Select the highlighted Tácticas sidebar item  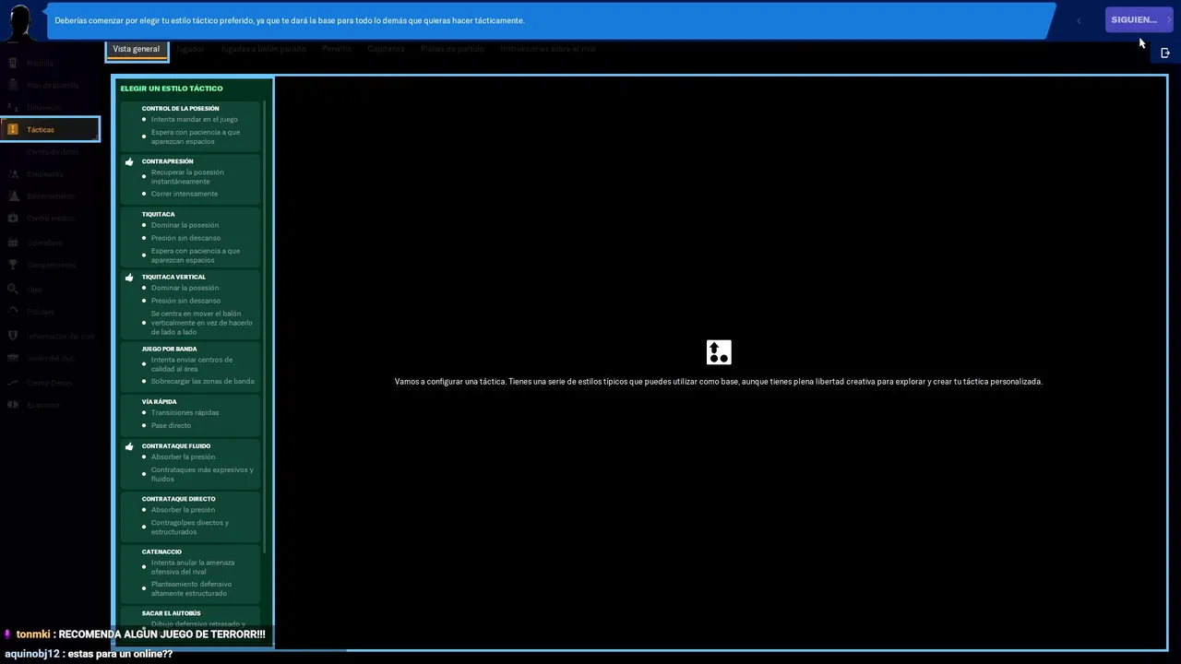point(50,130)
